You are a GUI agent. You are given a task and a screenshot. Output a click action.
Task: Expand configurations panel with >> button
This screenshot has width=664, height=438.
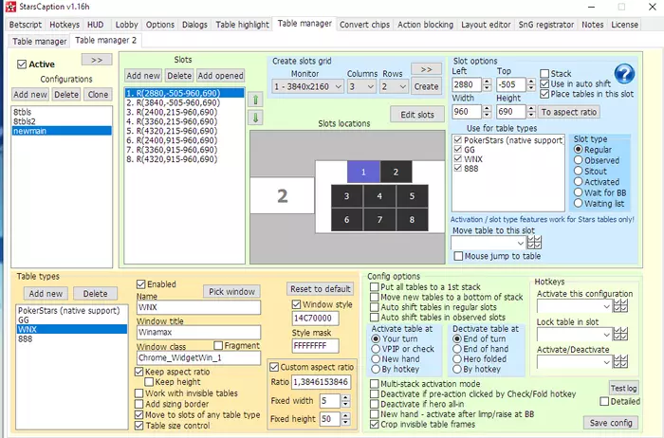pyautogui.click(x=97, y=60)
